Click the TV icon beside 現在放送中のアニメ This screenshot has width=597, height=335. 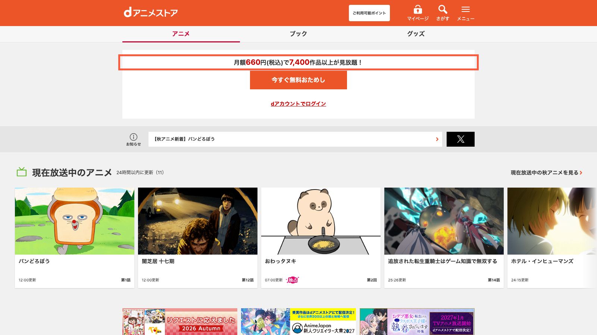tap(22, 172)
